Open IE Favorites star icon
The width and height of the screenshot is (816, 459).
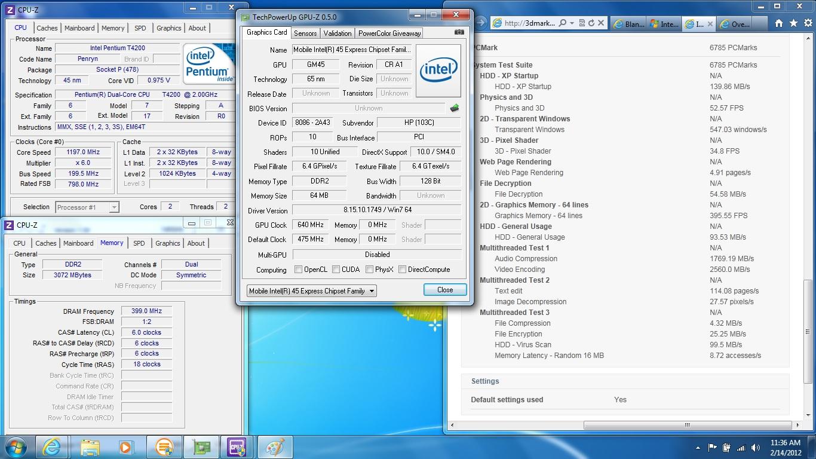[793, 23]
